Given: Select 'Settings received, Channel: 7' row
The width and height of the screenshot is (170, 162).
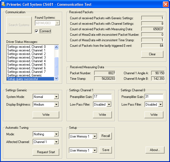Looking at the screenshot, I should point(30,72).
